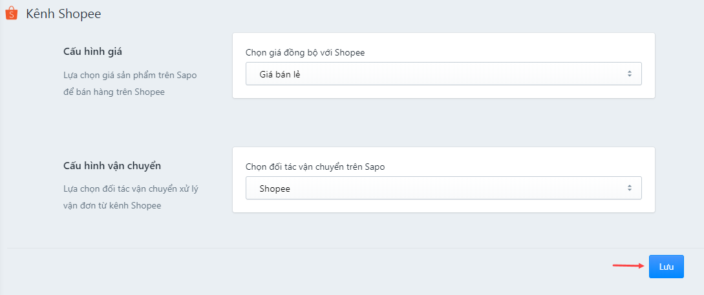Click the up-down arrows in the Shopee select
Screen dimensions: 704x295
(630, 188)
